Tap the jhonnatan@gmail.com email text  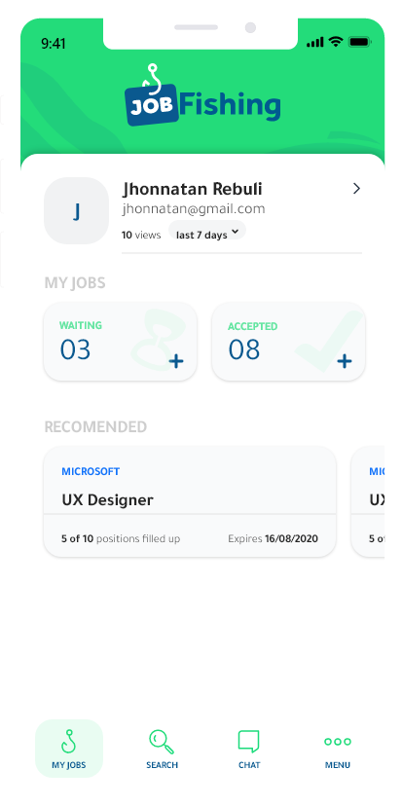(x=194, y=208)
